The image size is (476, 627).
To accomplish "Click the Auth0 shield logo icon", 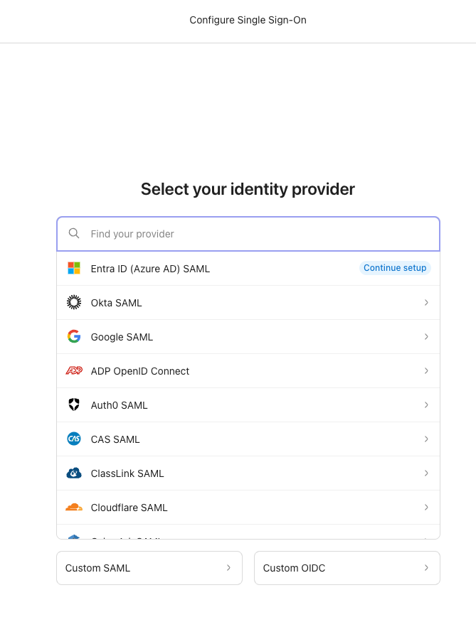I will pos(74,404).
